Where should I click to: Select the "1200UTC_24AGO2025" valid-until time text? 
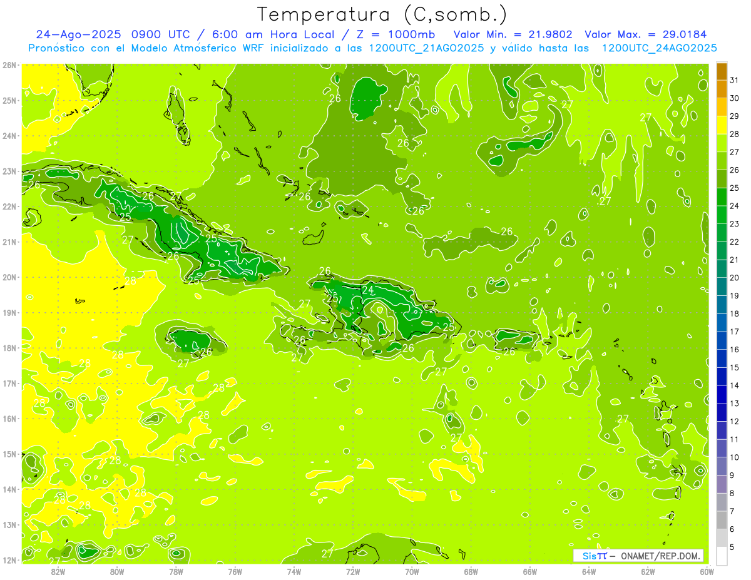tap(659, 48)
